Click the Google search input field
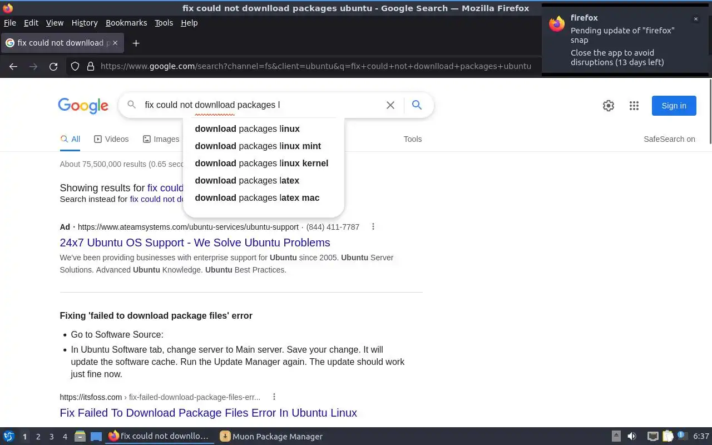 [261, 105]
